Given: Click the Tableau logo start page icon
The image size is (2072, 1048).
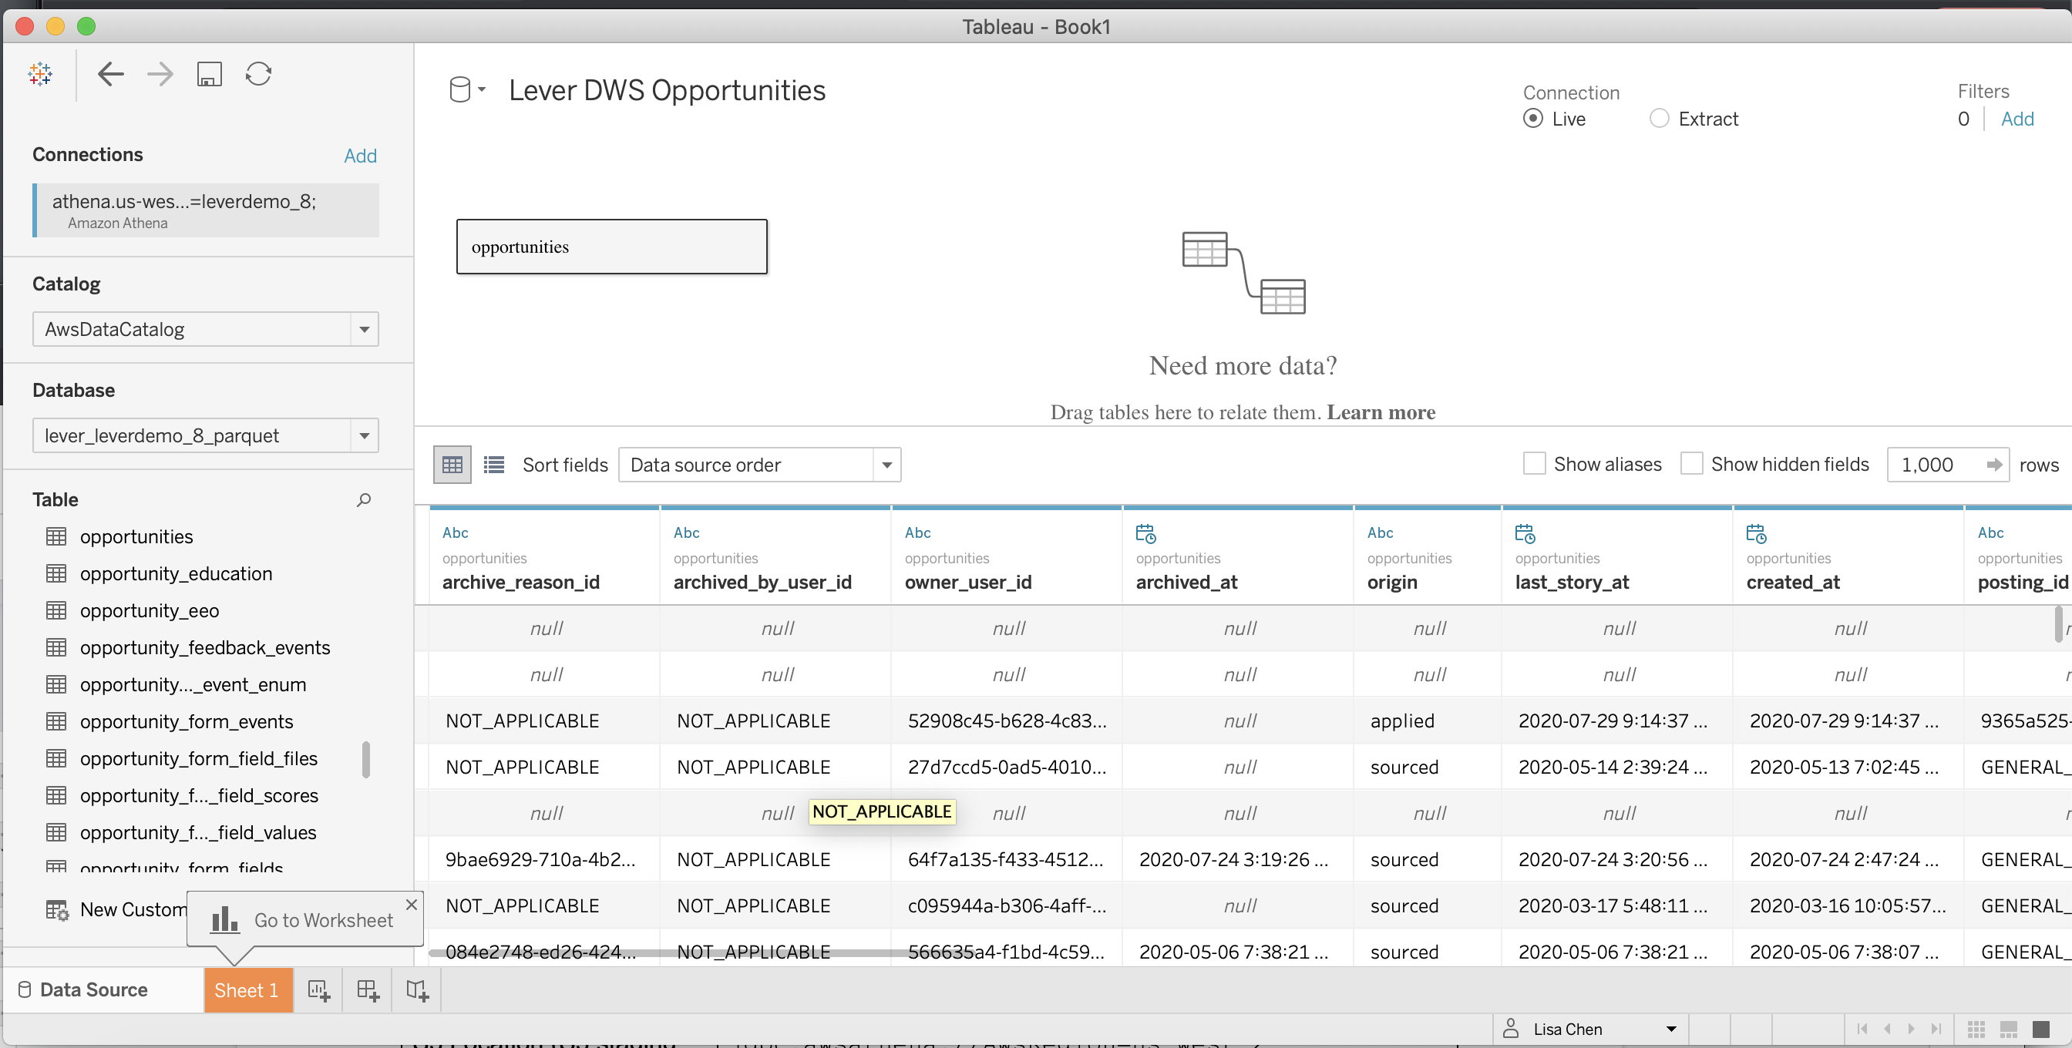Looking at the screenshot, I should click(40, 74).
